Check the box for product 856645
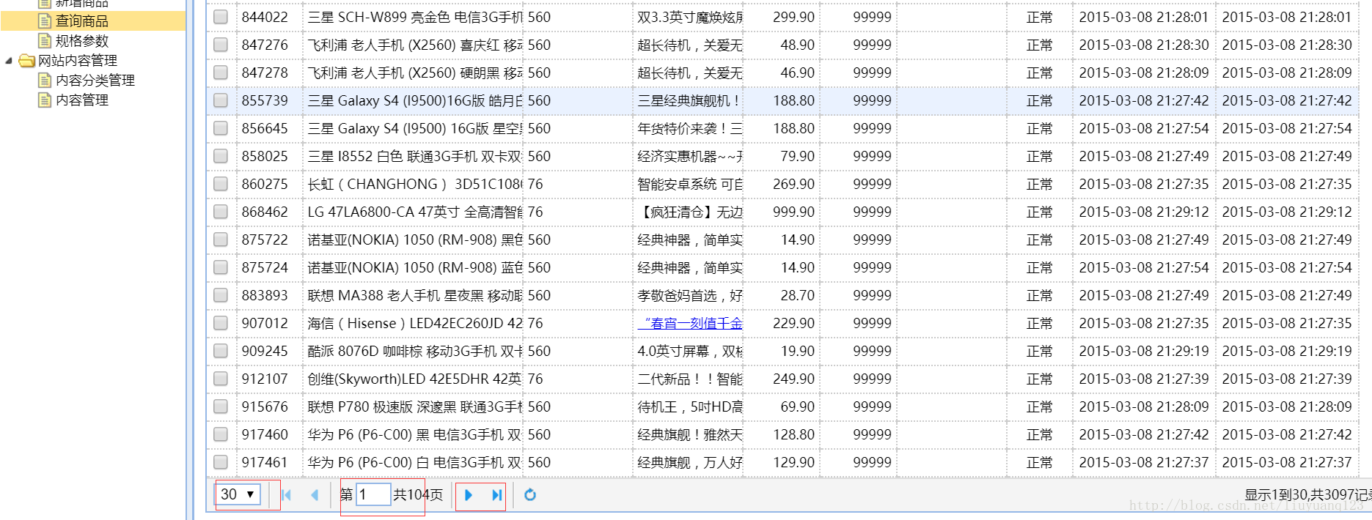This screenshot has height=520, width=1372. pos(221,128)
